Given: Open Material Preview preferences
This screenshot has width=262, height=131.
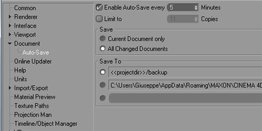Looking at the screenshot, I should [35, 97].
